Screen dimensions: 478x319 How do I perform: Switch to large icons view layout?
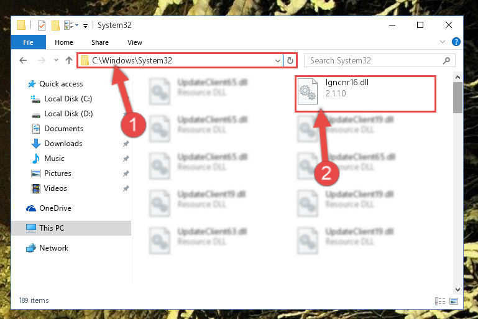(454, 301)
